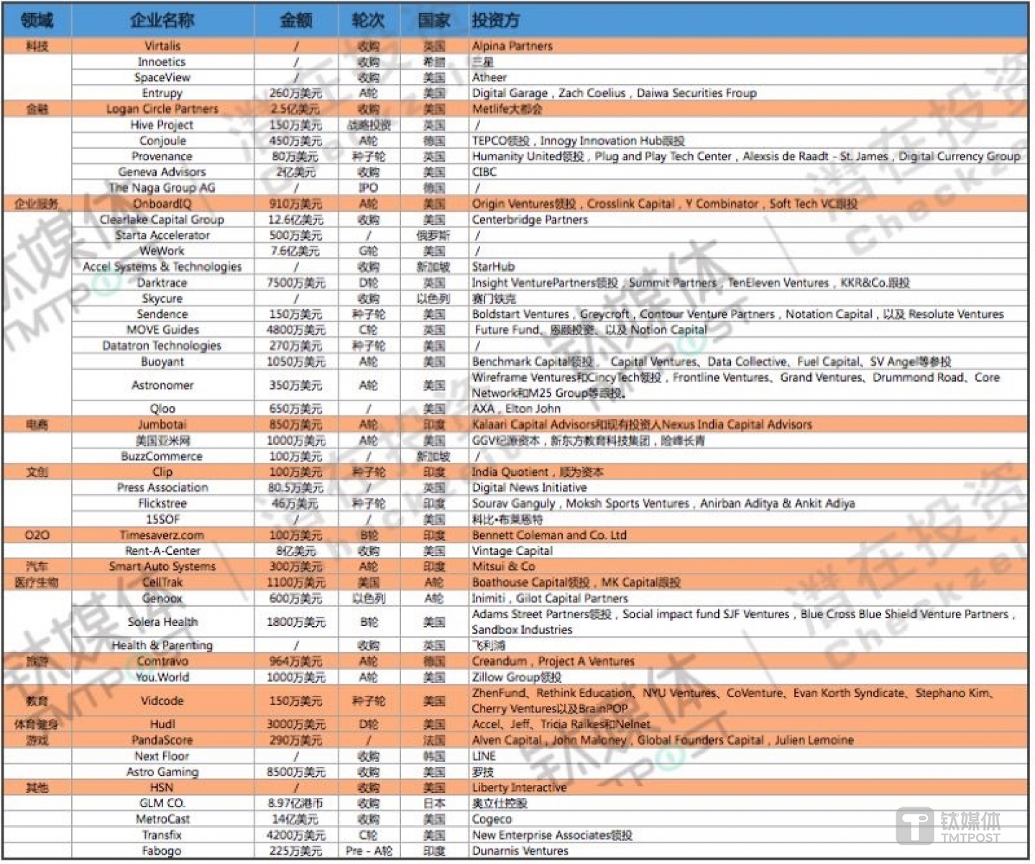Select Smart Auto Systems cell
Image resolution: width=1035 pixels, height=864 pixels.
point(162,567)
